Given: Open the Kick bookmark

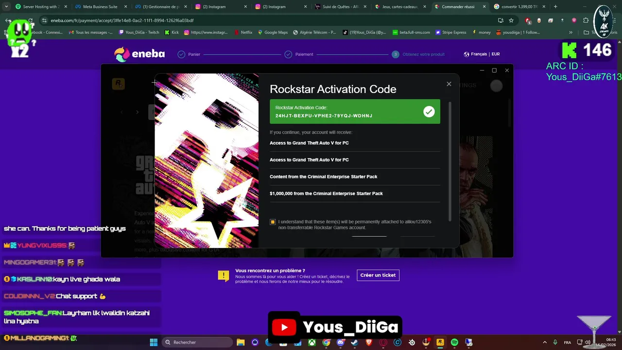Looking at the screenshot, I should [172, 32].
